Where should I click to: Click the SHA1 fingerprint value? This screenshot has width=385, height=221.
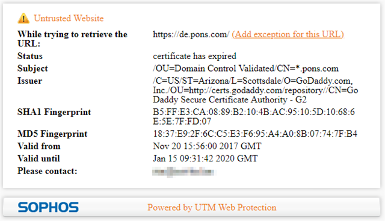tap(254, 117)
